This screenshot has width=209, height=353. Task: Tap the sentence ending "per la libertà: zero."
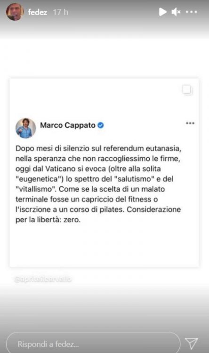(x=48, y=220)
